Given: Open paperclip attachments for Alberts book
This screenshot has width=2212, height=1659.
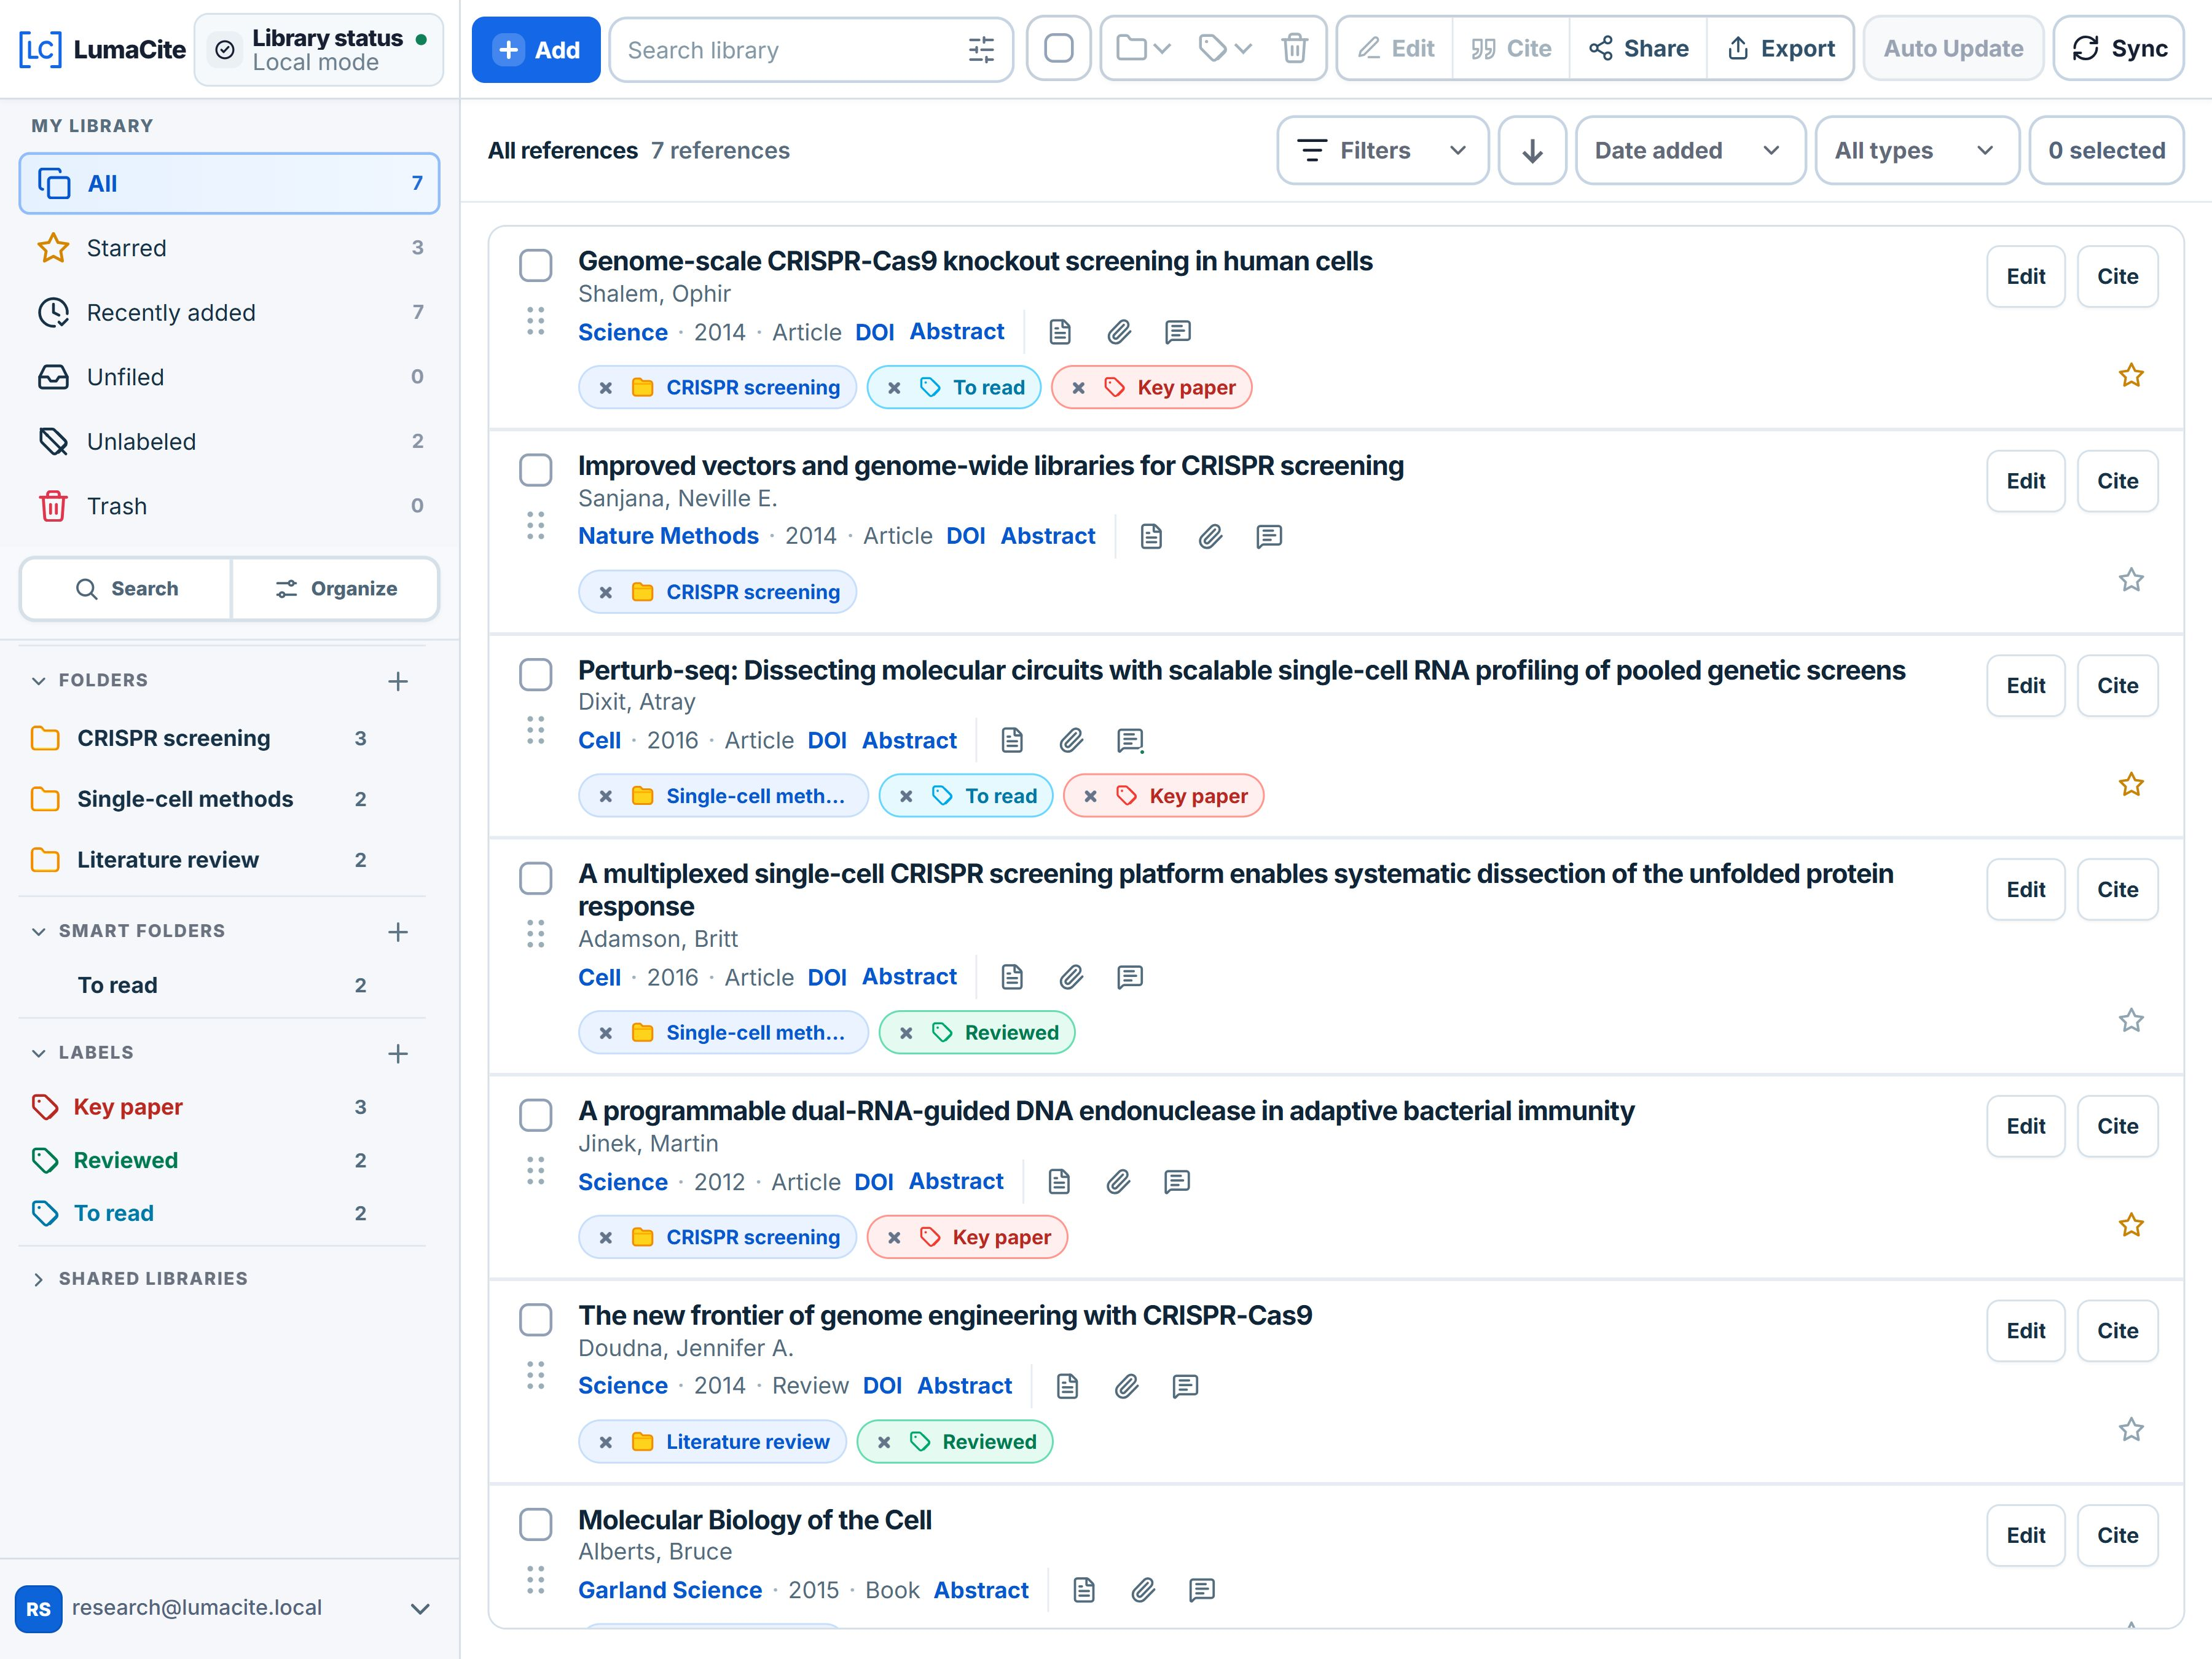Looking at the screenshot, I should pos(1143,1590).
